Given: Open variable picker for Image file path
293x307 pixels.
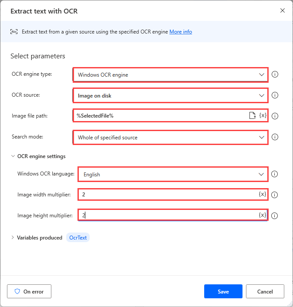Looking at the screenshot, I should tap(263, 115).
